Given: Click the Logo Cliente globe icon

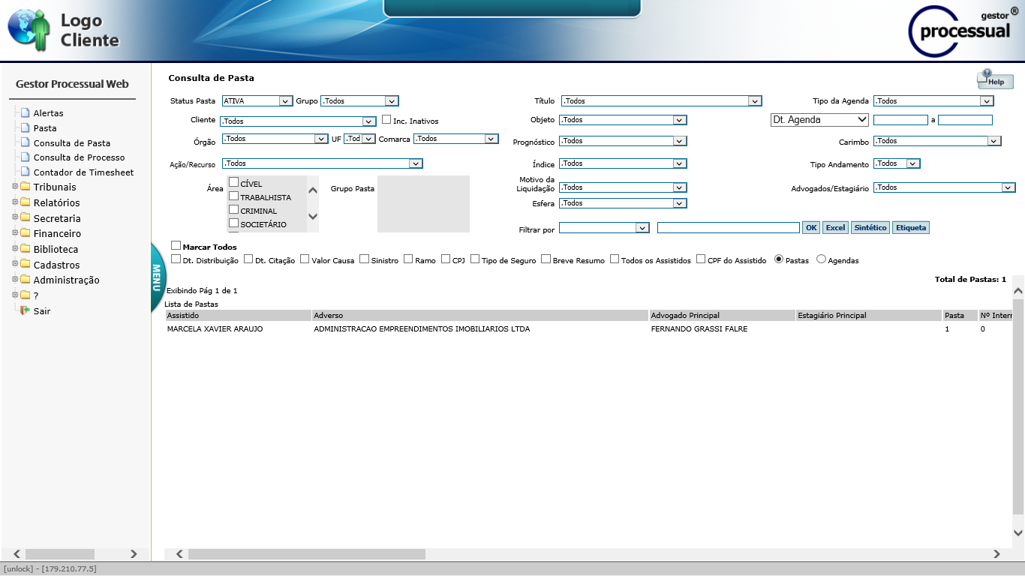Looking at the screenshot, I should tap(29, 31).
